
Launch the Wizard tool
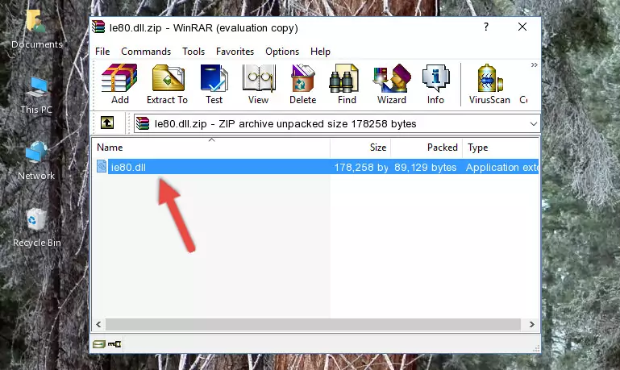pos(392,84)
